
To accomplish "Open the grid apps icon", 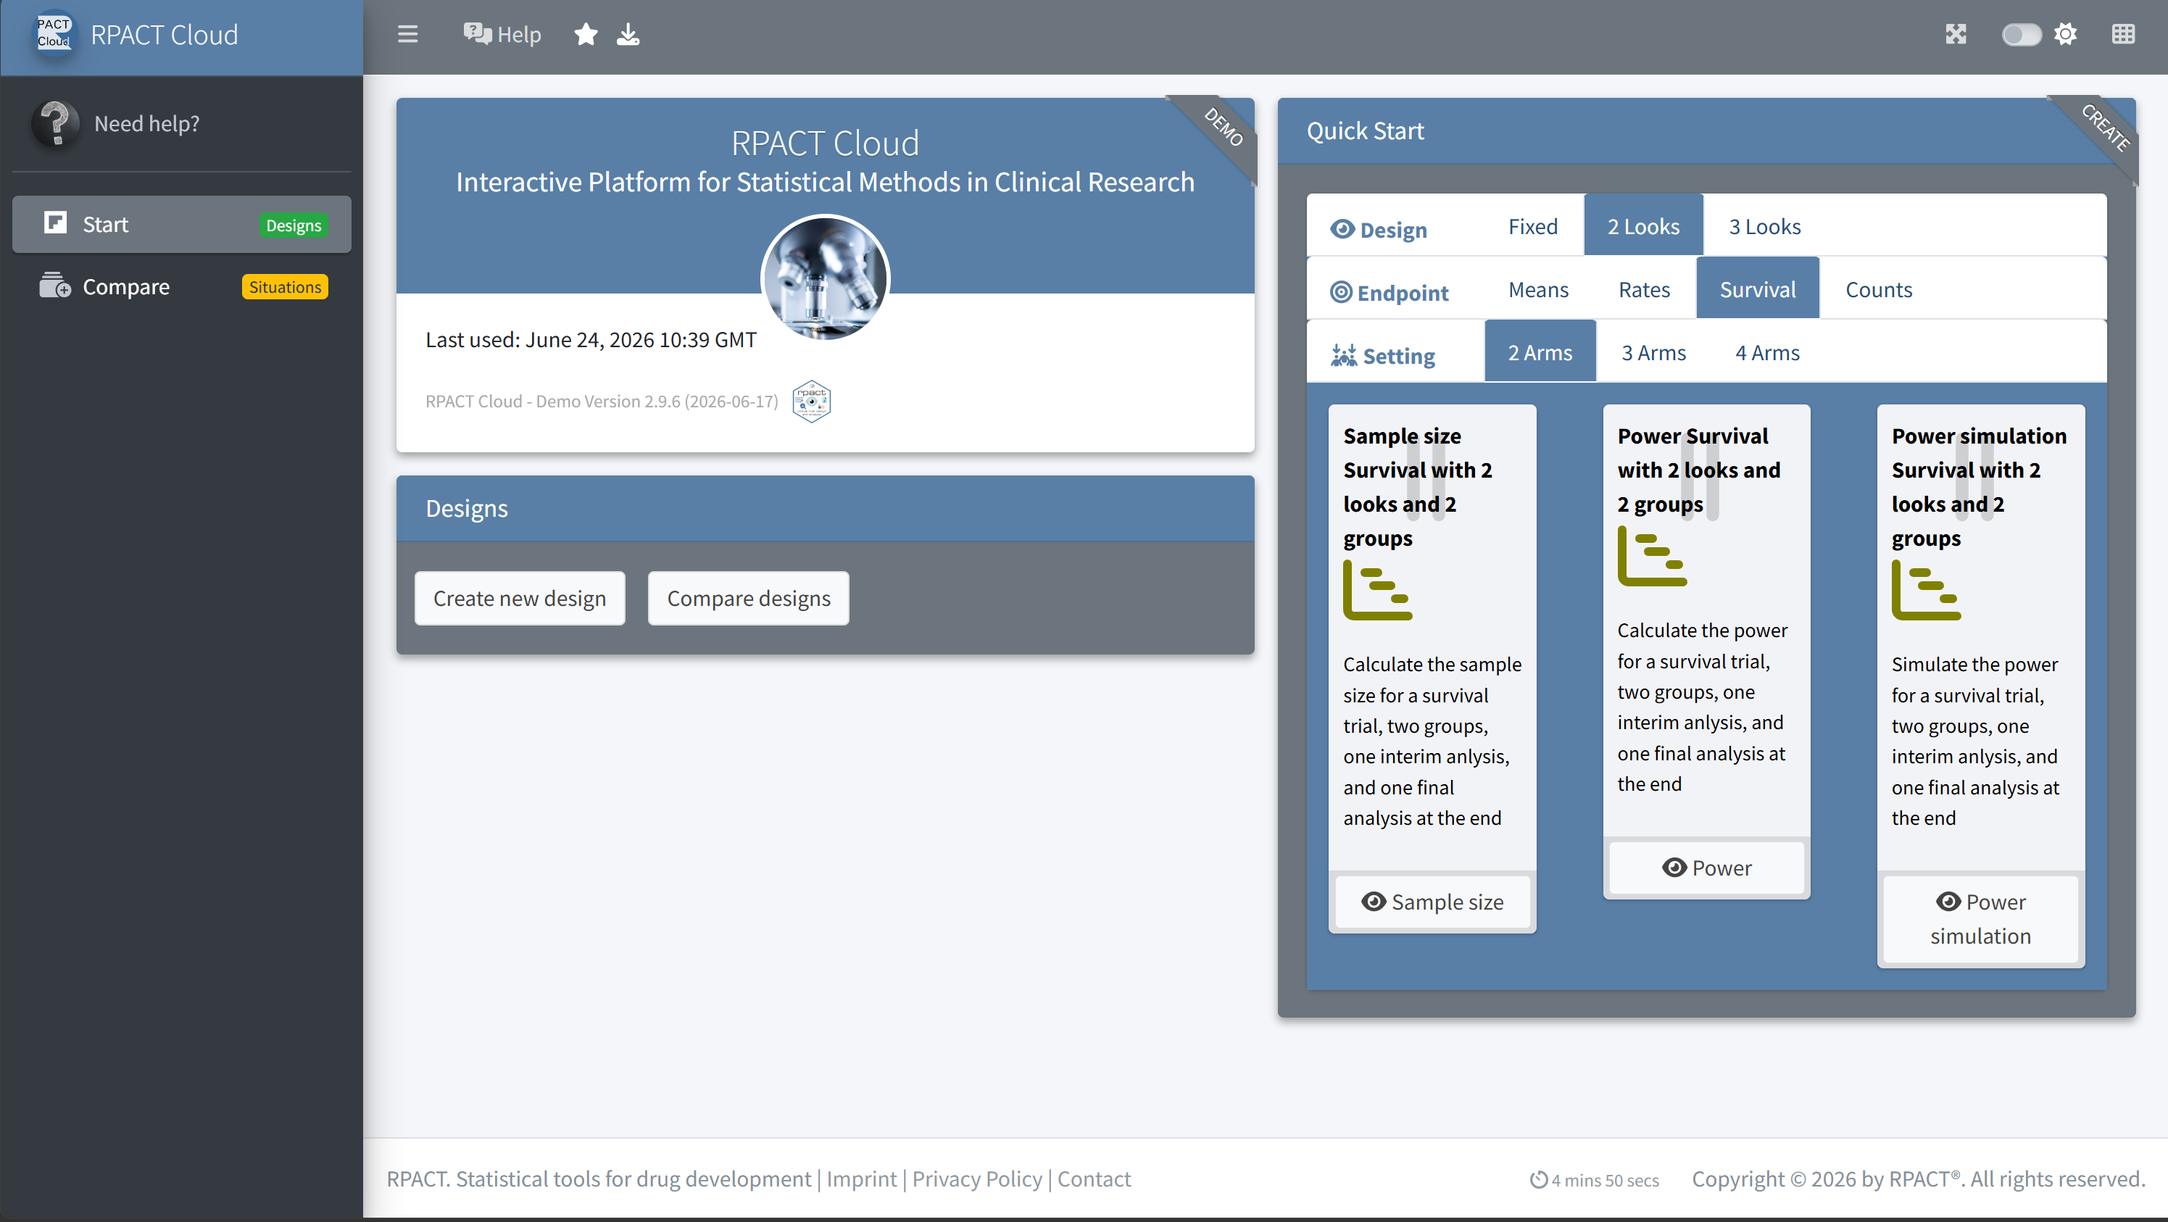I will point(2123,35).
